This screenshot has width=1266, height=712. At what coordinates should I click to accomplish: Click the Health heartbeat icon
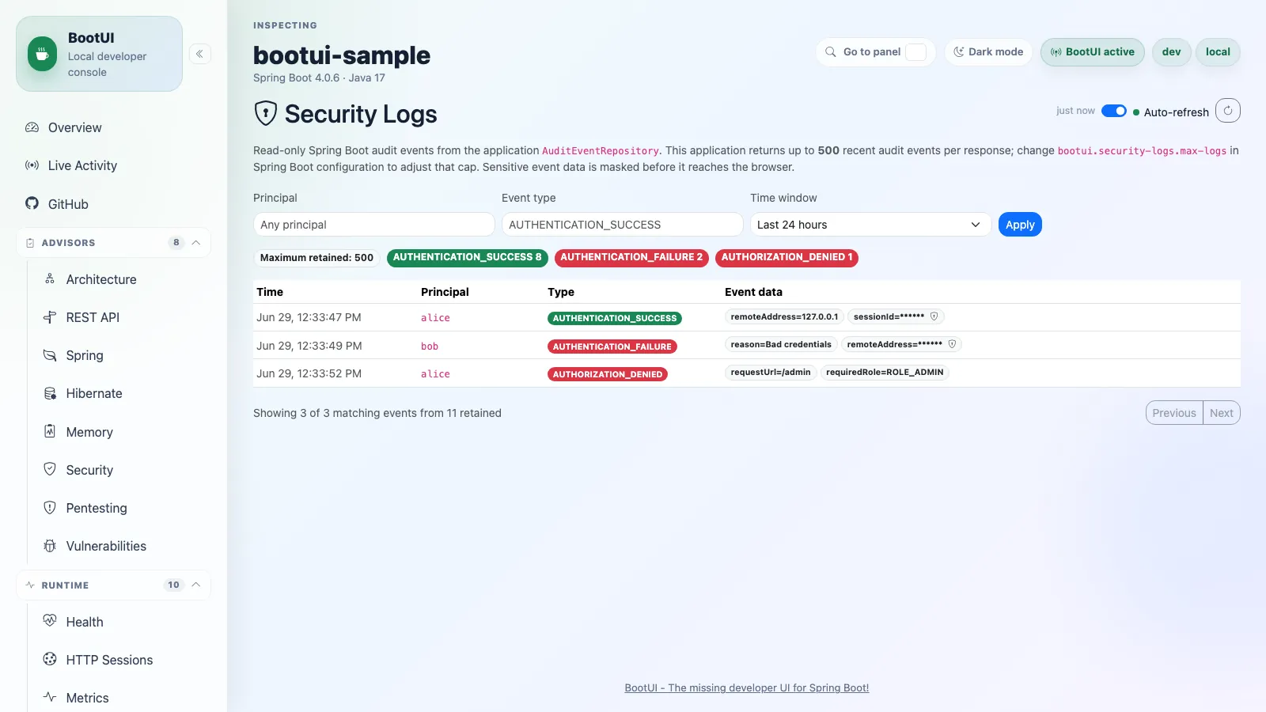click(50, 621)
